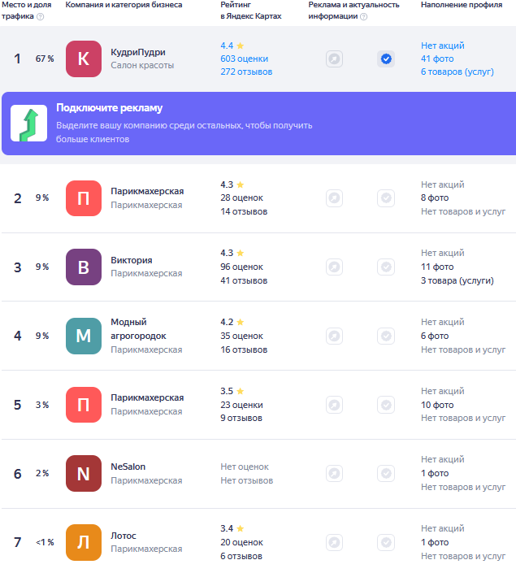
Task: Click the verification checkmark in Модный агрогородок row
Action: (x=386, y=336)
